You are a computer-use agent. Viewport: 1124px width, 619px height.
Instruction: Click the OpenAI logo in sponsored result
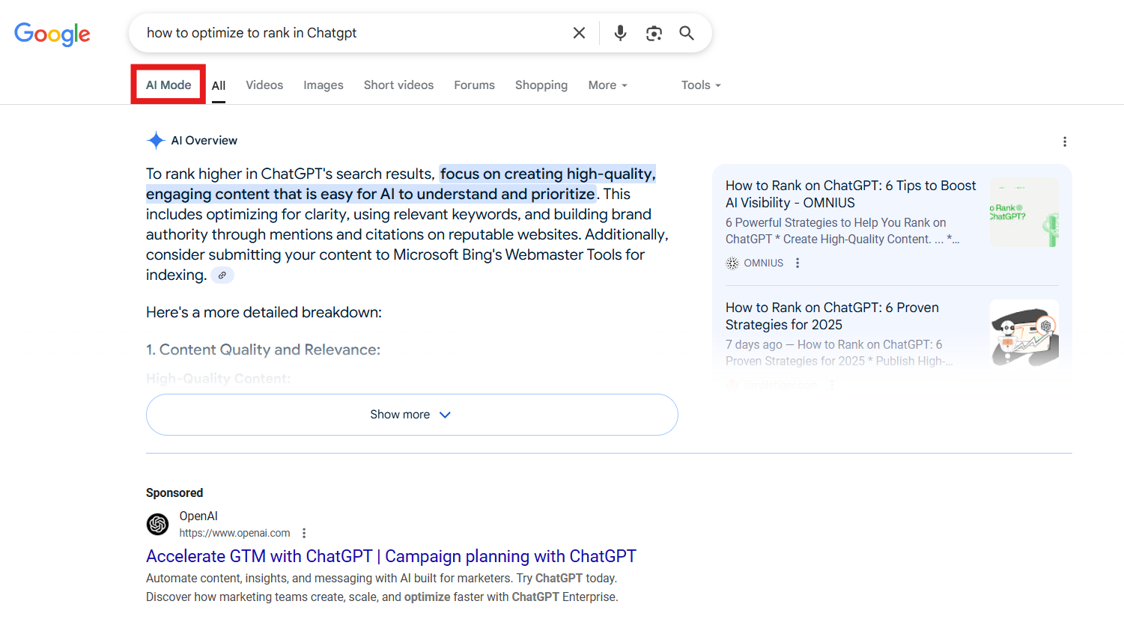click(x=158, y=524)
